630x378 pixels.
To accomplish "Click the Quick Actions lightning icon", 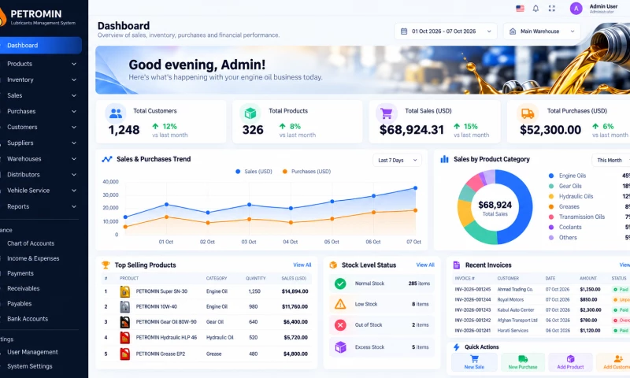I will coord(457,347).
